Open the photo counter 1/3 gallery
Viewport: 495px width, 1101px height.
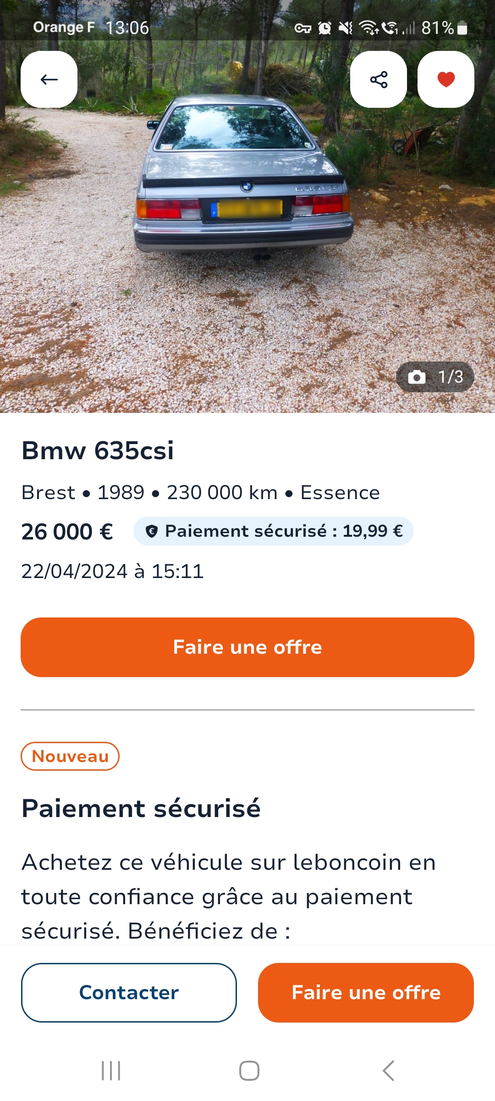tap(435, 377)
